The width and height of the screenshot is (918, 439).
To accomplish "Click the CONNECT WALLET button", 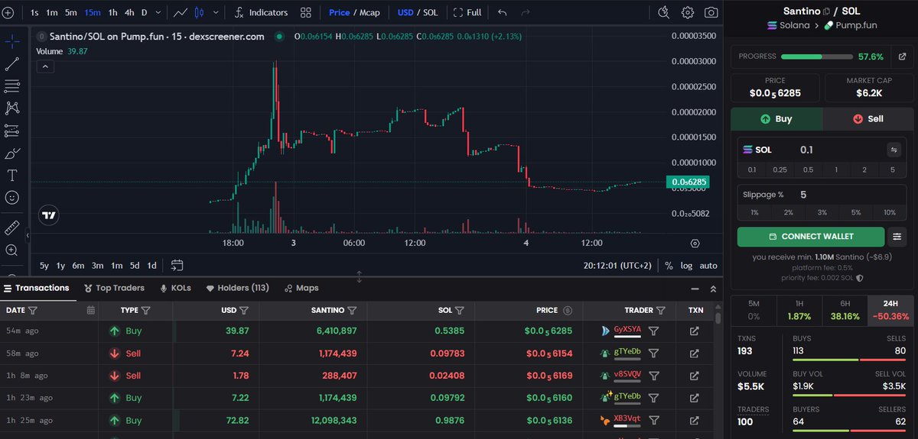I will coord(811,237).
